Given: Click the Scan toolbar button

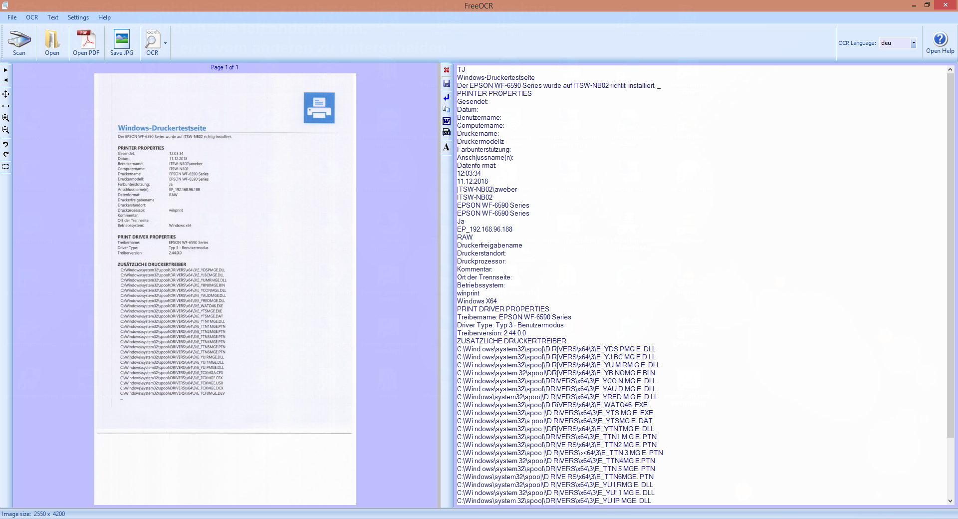Looking at the screenshot, I should (19, 42).
